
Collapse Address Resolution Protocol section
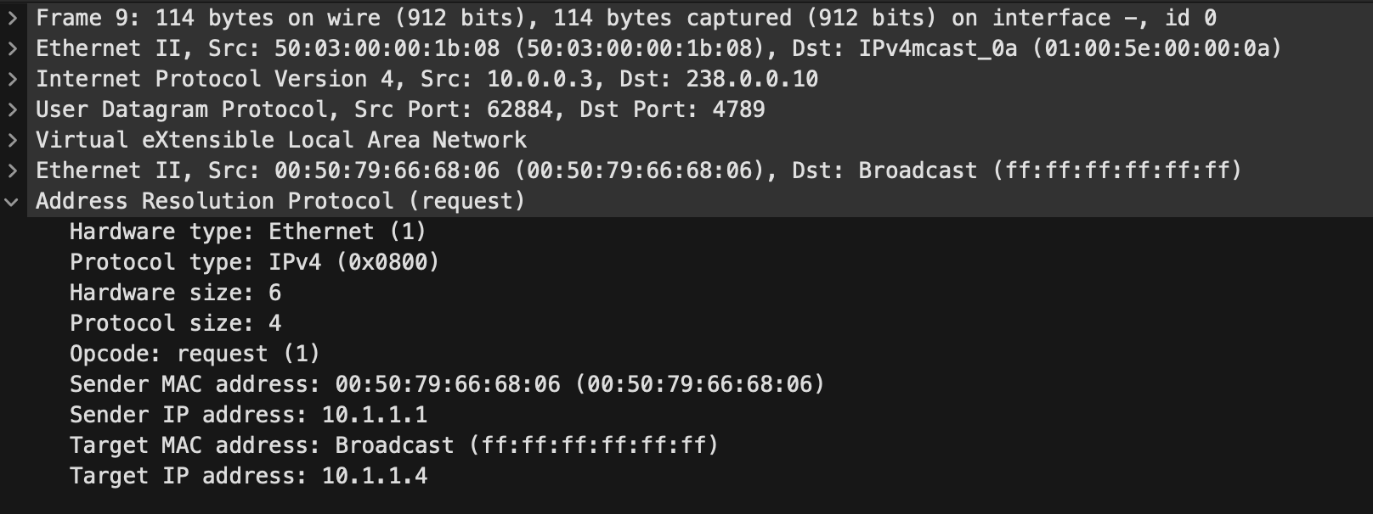(x=12, y=201)
